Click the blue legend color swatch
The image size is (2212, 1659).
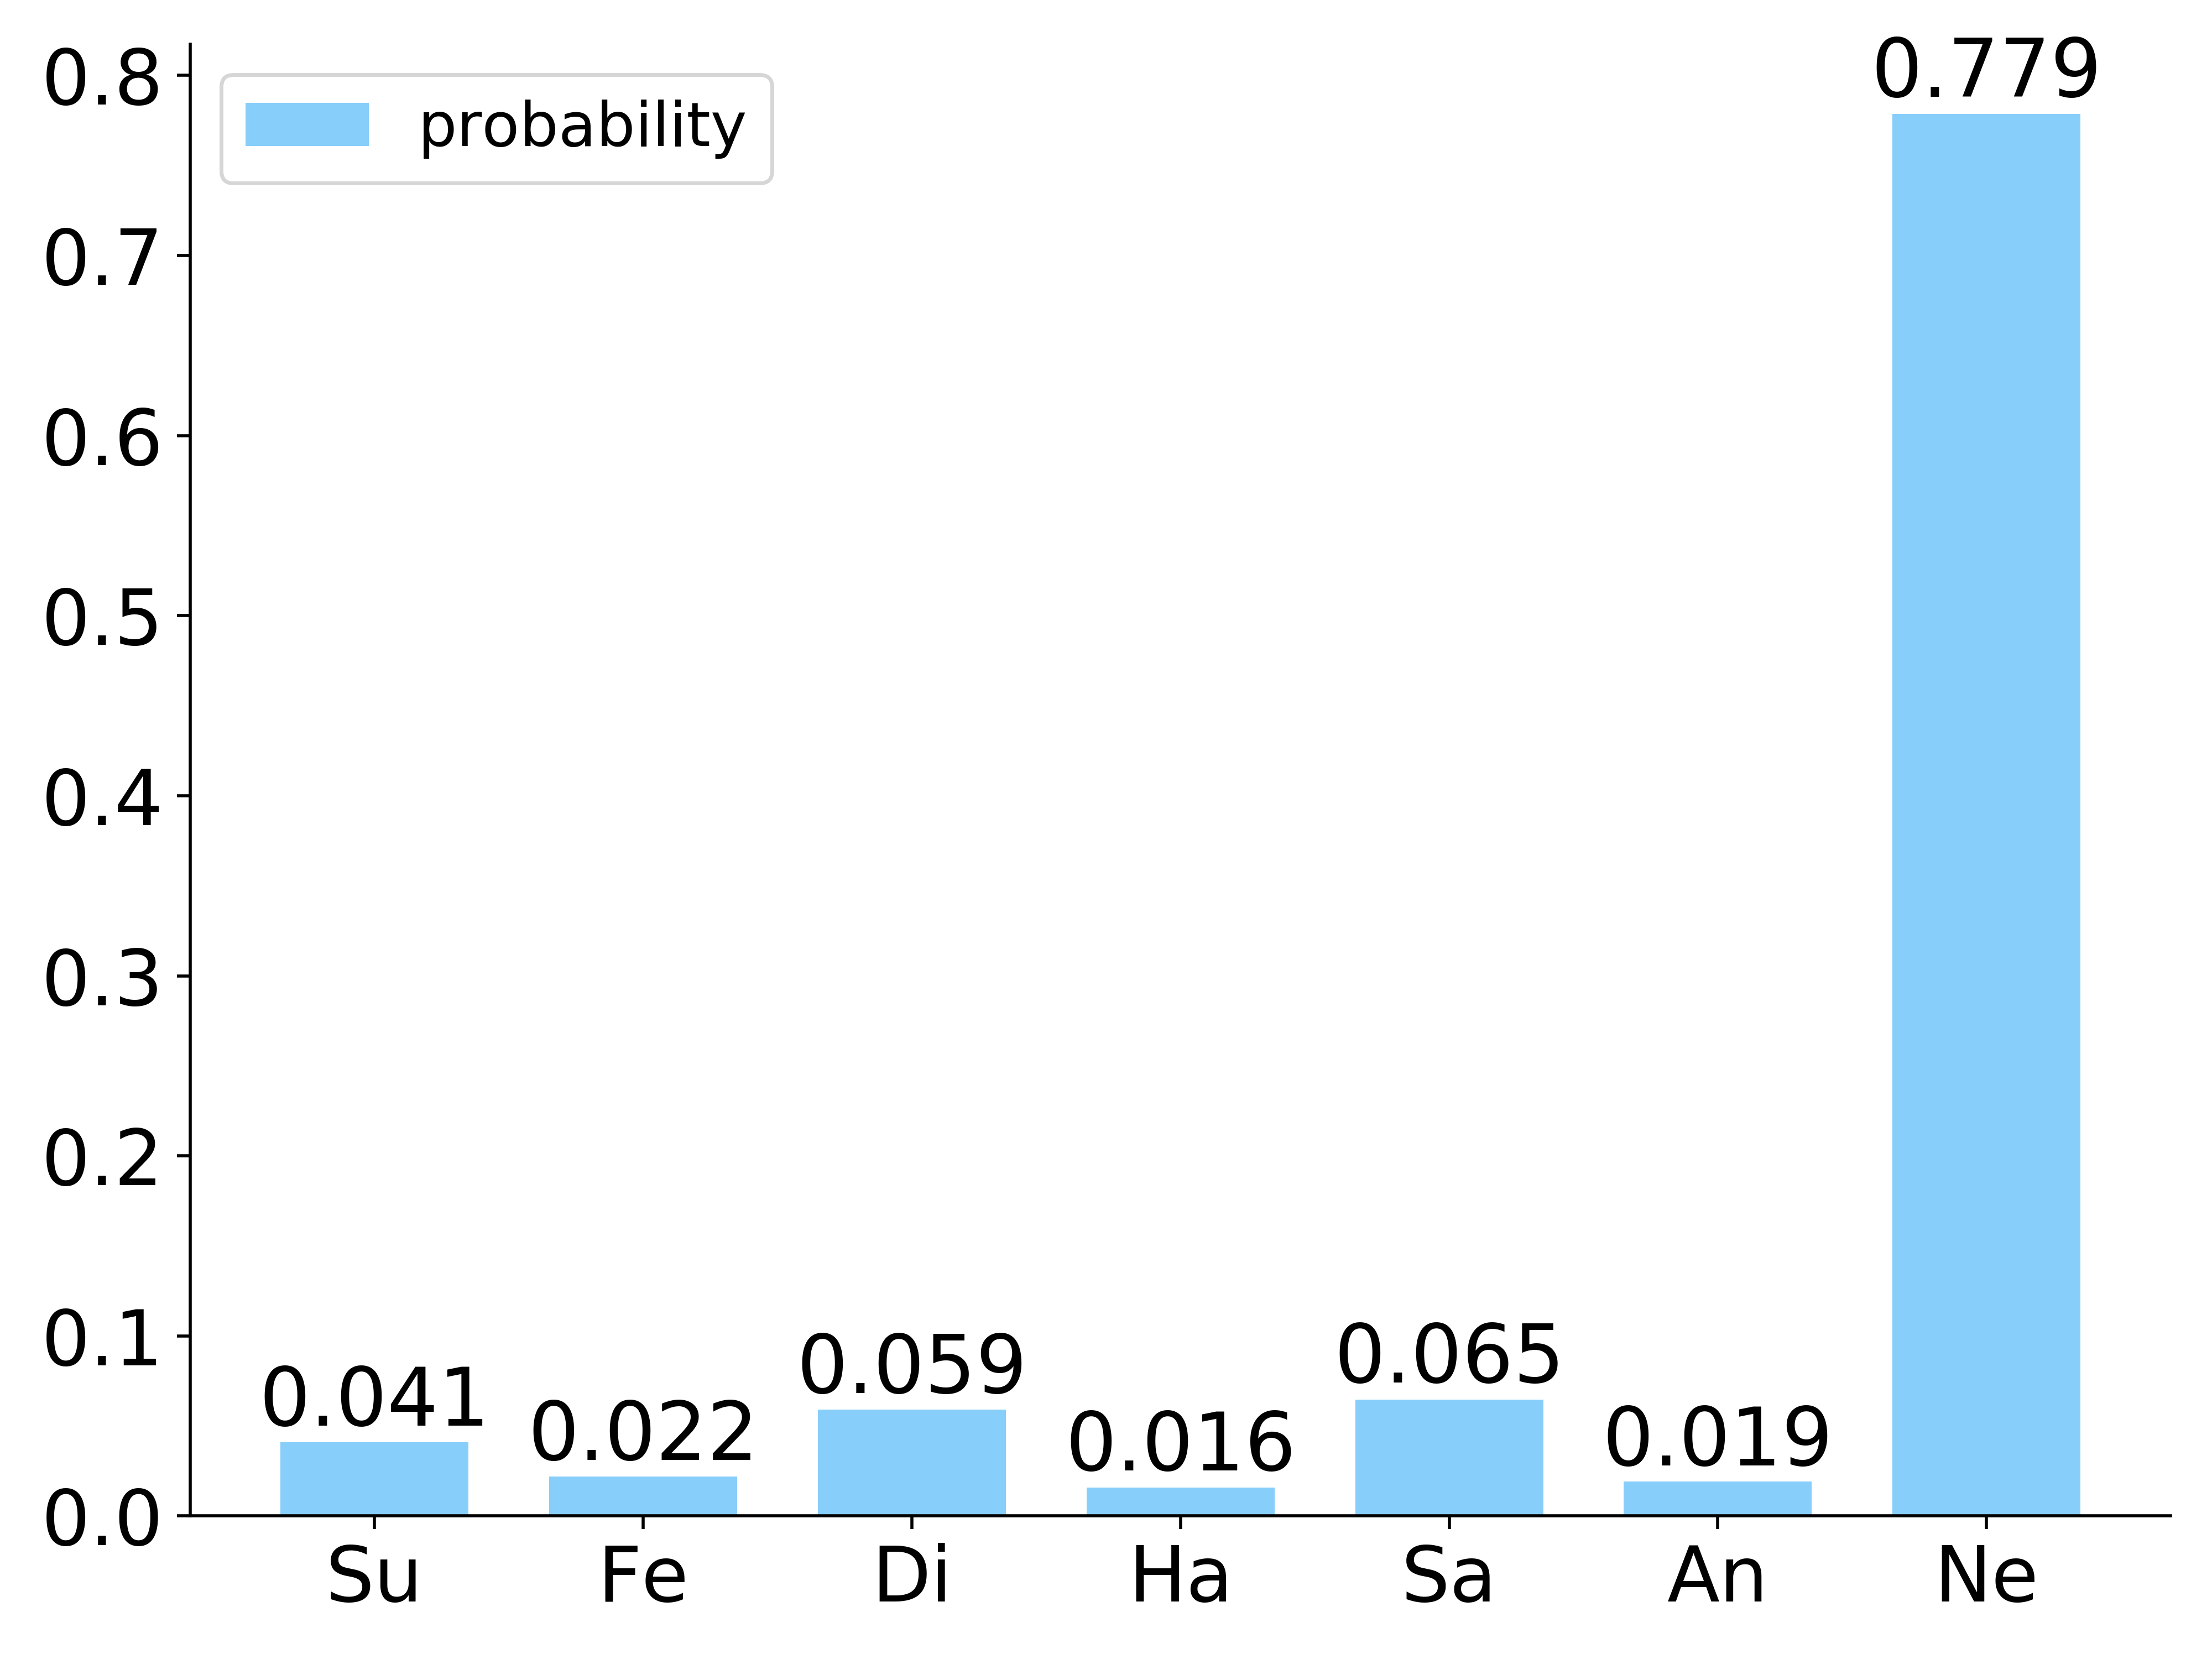[307, 125]
